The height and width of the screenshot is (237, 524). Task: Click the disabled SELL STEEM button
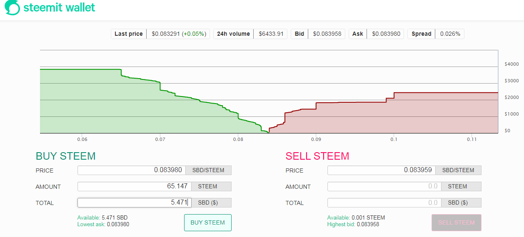pyautogui.click(x=457, y=222)
